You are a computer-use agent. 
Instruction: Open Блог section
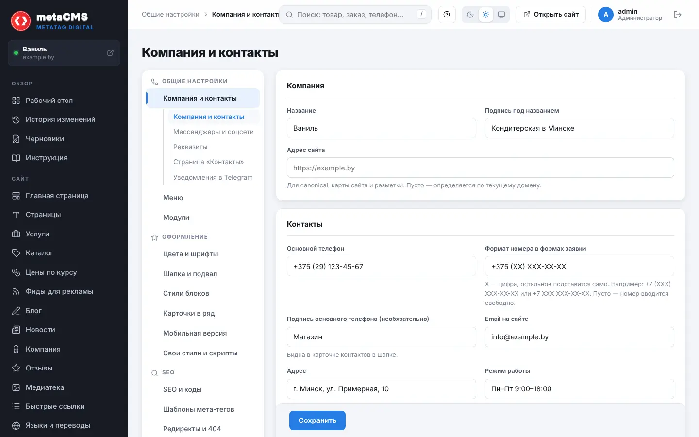point(64,311)
